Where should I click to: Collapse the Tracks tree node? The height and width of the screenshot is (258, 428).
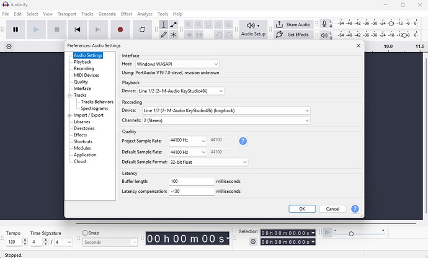69,96
